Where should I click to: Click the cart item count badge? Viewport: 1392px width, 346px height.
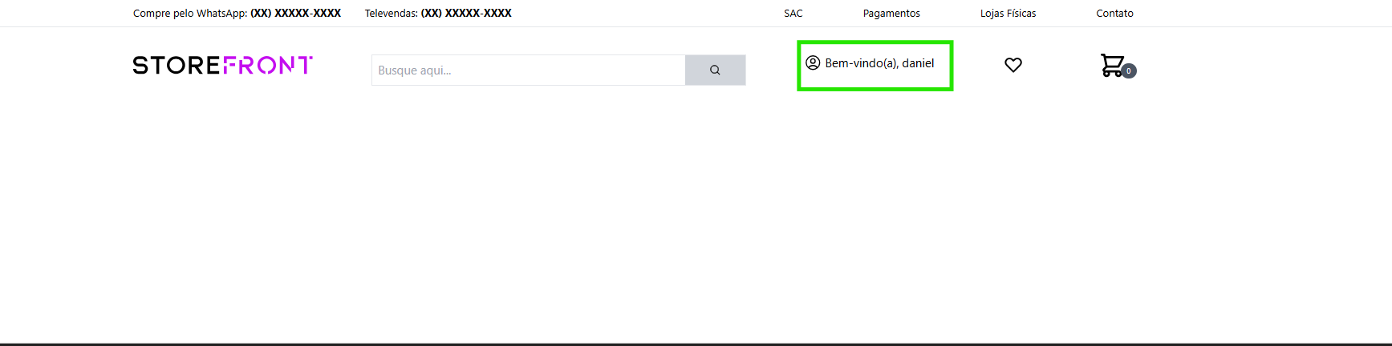[1129, 71]
